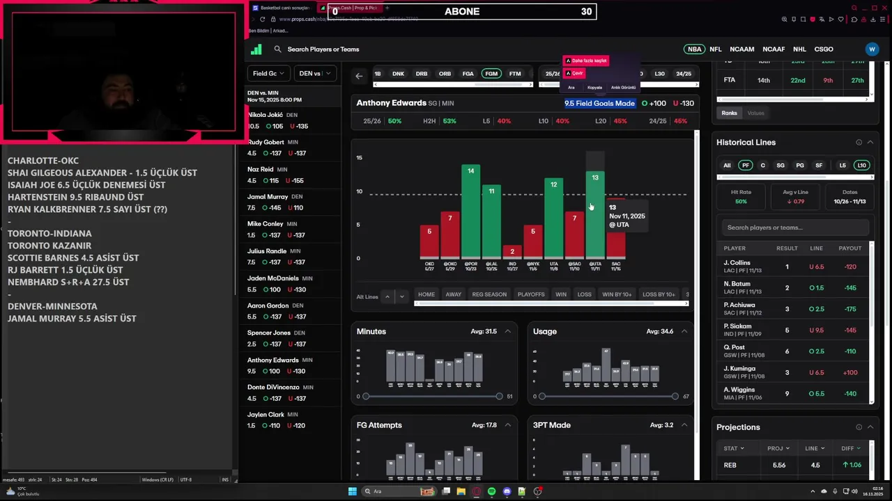Open the DEN vs matchup dropdown
Viewport: 892px width, 501px height.
[315, 73]
